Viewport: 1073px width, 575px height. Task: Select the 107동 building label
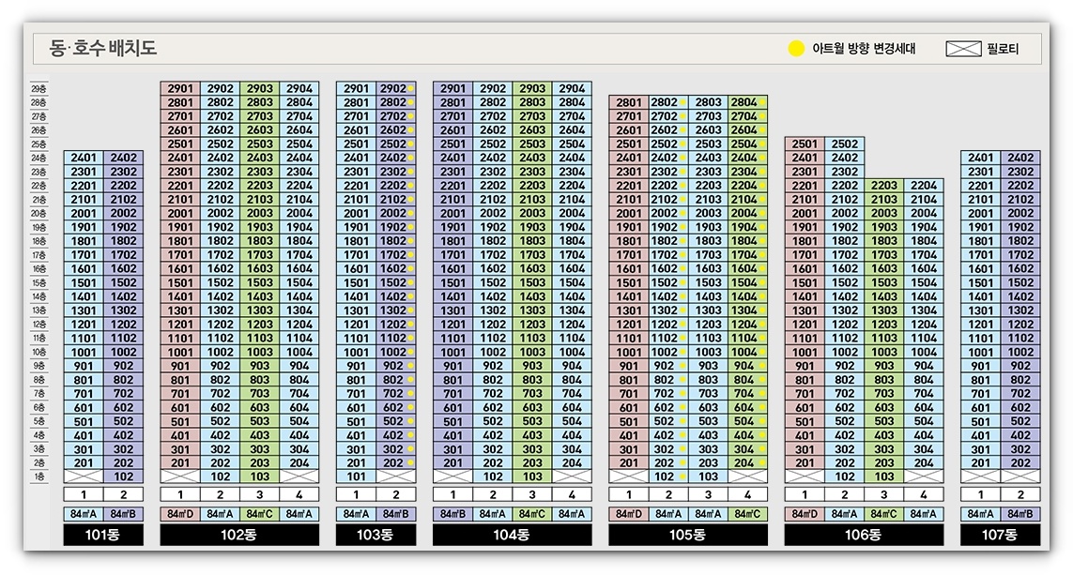pyautogui.click(x=1001, y=536)
